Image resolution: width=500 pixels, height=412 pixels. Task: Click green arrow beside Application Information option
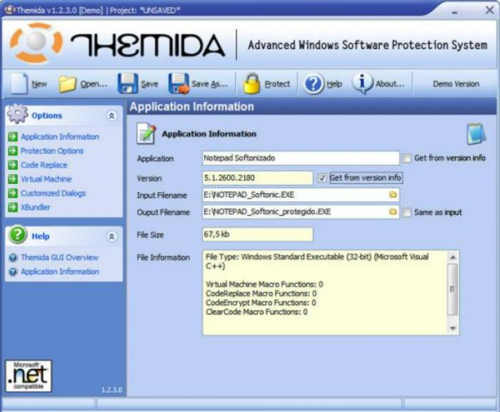point(13,137)
